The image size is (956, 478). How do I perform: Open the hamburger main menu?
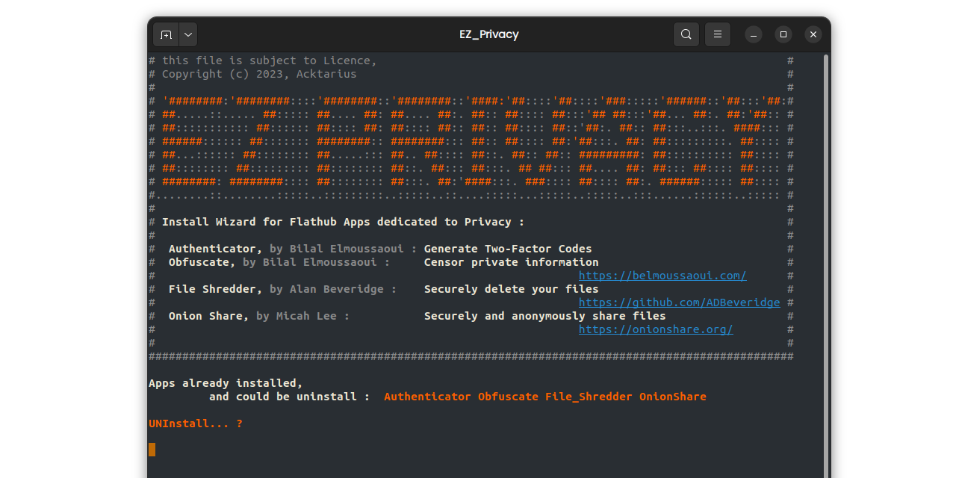coord(718,34)
